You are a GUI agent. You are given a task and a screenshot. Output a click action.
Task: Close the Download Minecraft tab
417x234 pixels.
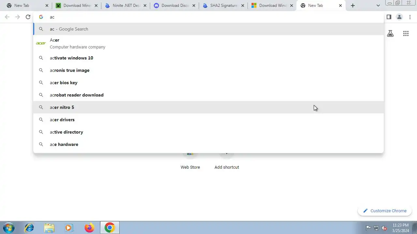pos(96,6)
